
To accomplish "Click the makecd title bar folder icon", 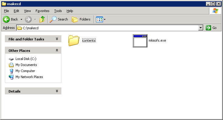I will (x=4, y=4).
